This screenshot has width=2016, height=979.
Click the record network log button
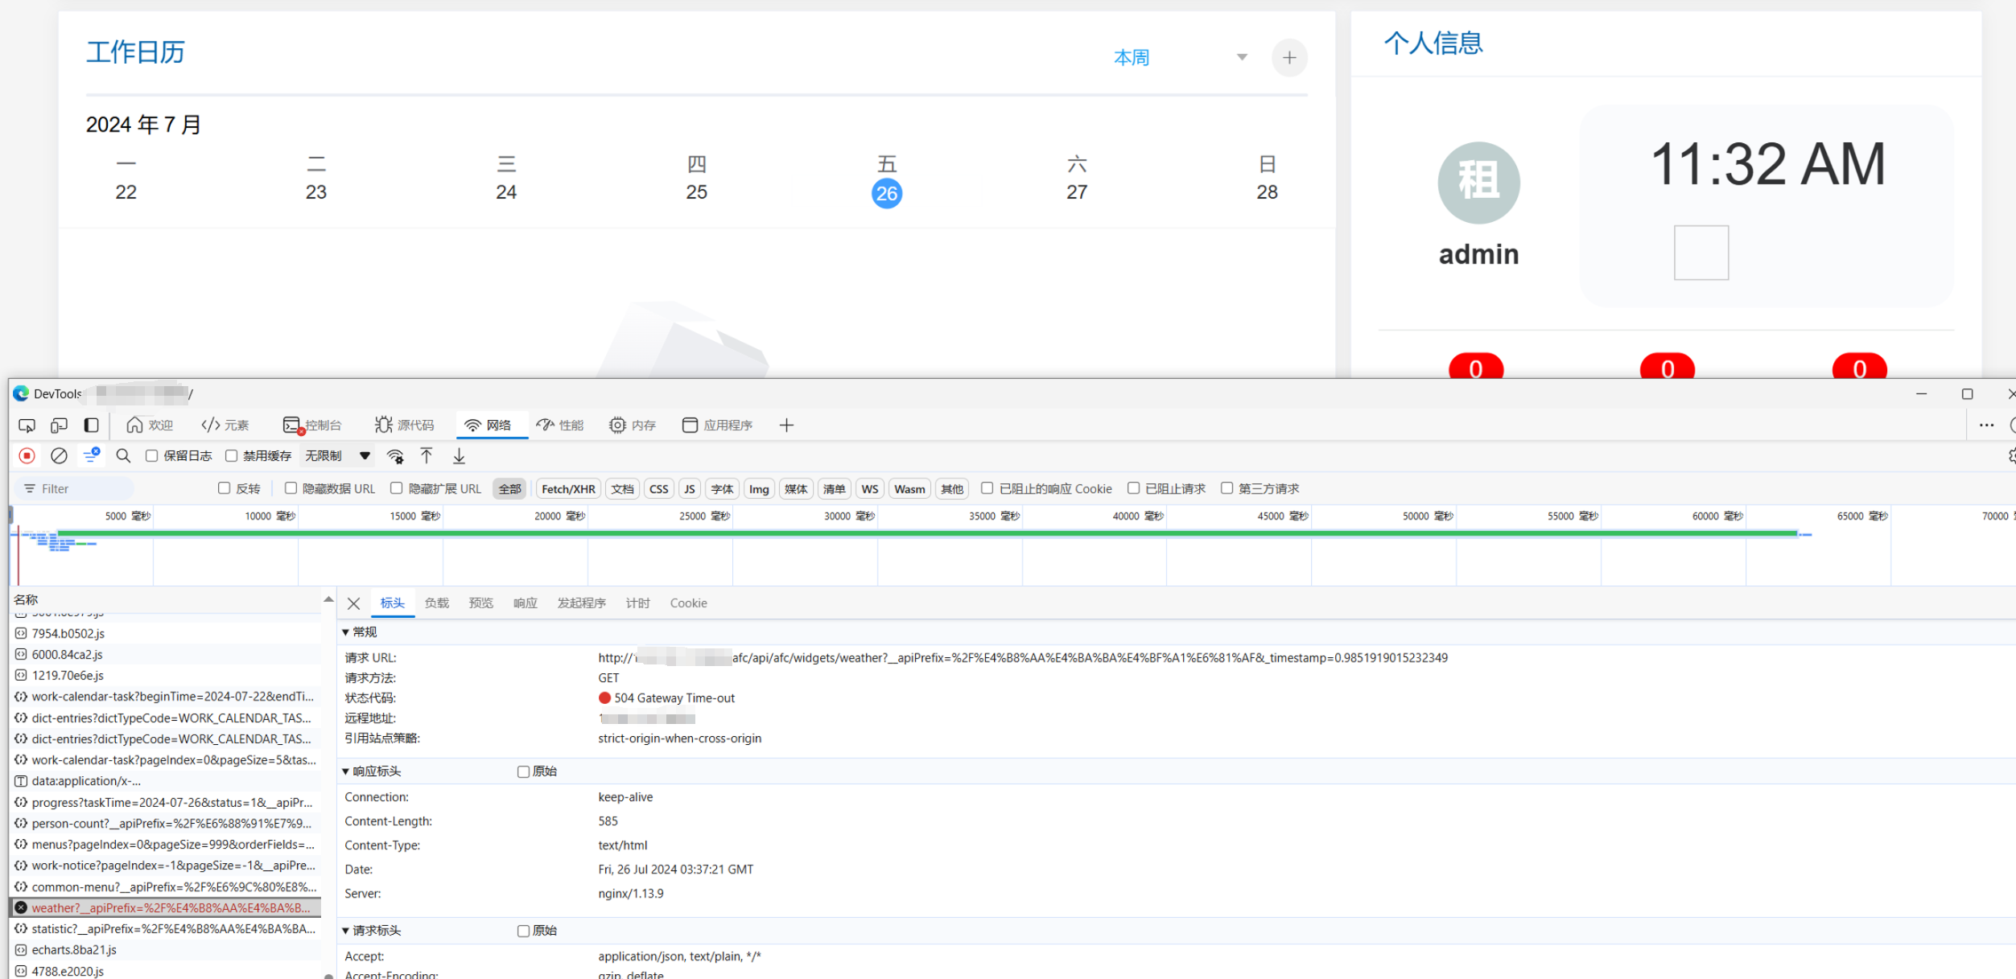pyautogui.click(x=27, y=456)
